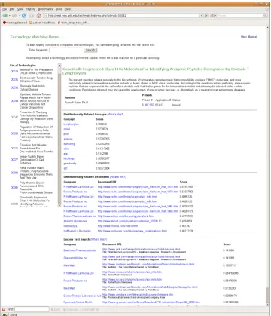The width and height of the screenshot is (271, 316).
Task: Select technology 0018 Preparation of Lymphocytes
Action: pos(14,72)
